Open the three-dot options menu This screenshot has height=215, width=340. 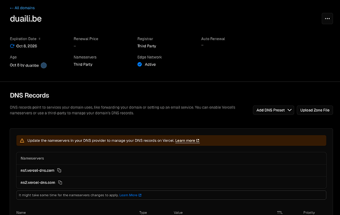[x=327, y=19]
